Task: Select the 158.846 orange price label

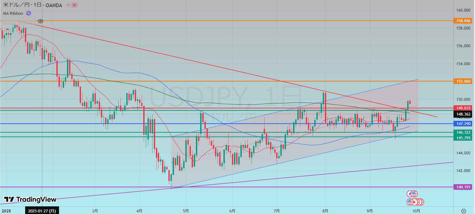Action: pyautogui.click(x=463, y=21)
